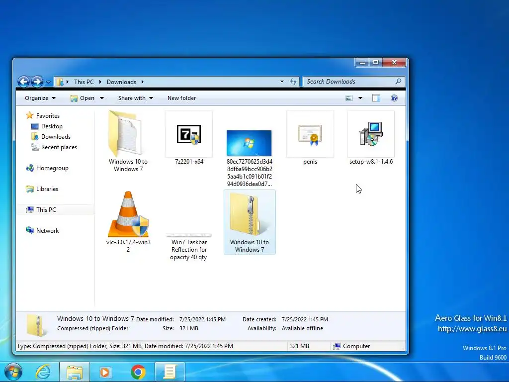Launch Internet Explorer from the taskbar

(x=43, y=372)
